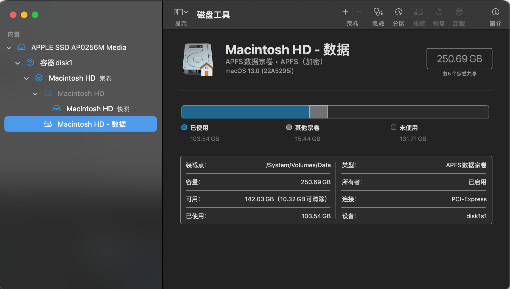510x289 pixels.
Task: Open the Partition (分区) tool
Action: click(399, 12)
